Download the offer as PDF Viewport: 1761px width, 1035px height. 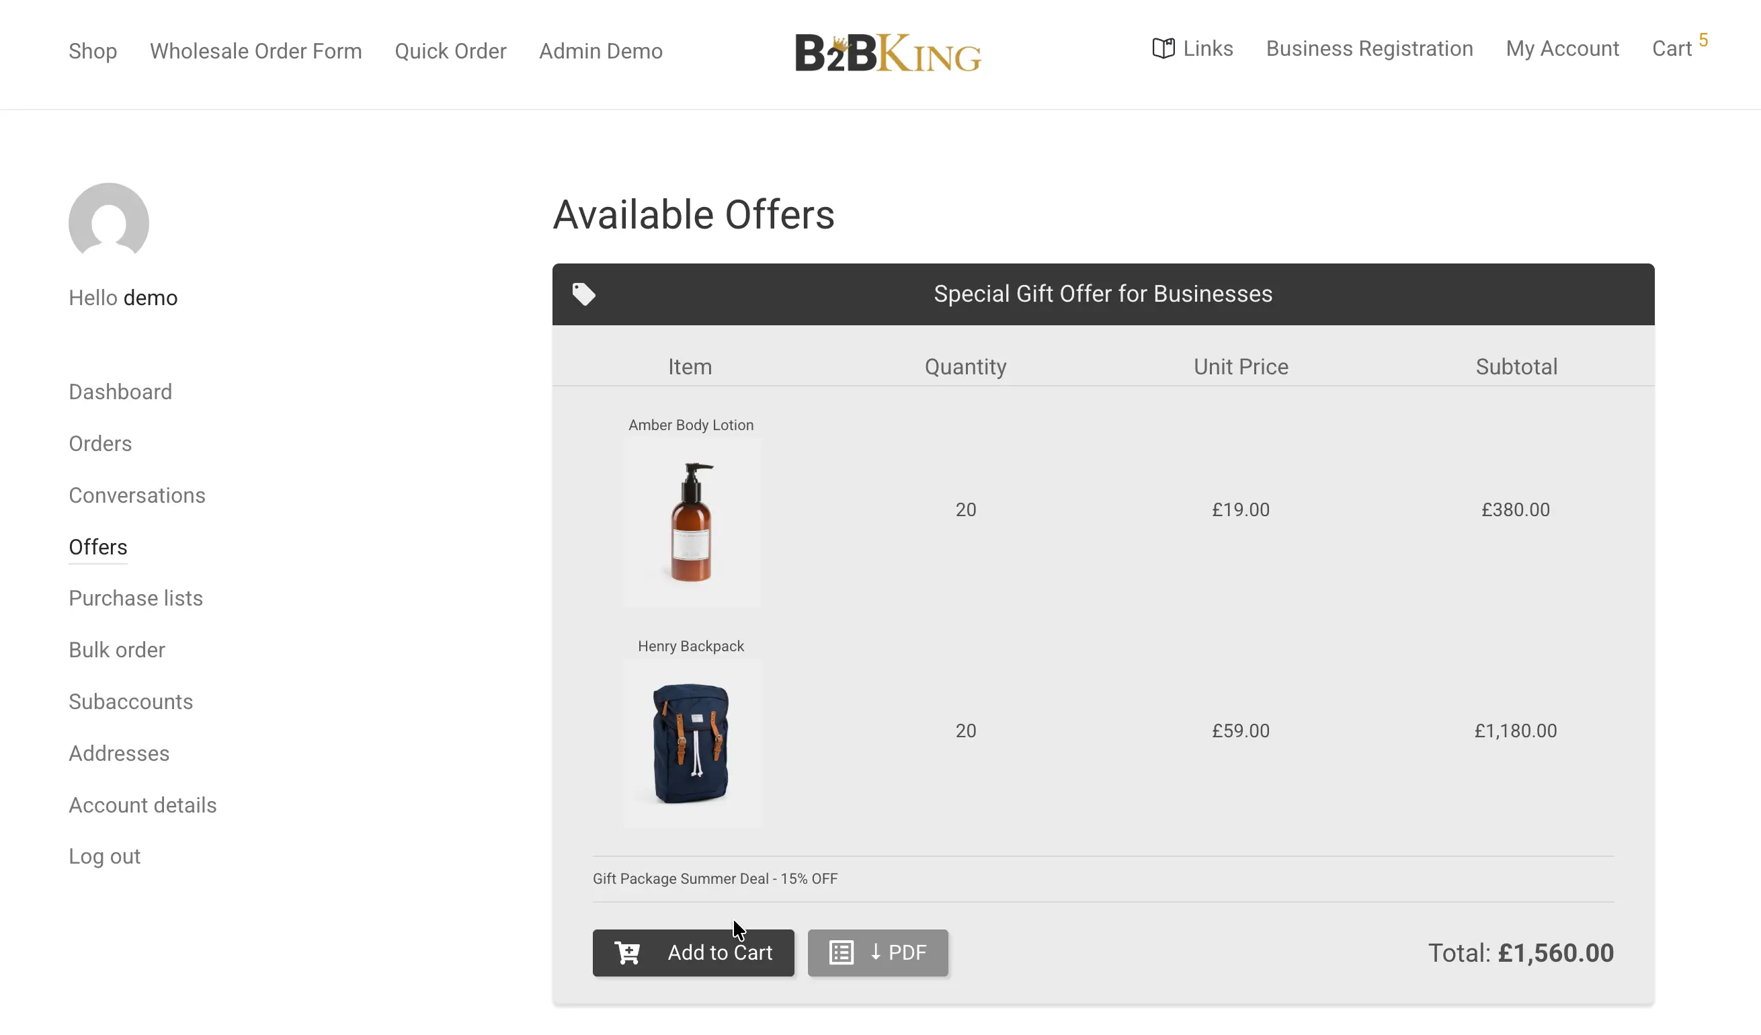pyautogui.click(x=878, y=952)
